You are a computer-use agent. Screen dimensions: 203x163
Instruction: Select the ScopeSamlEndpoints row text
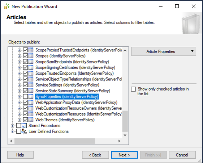pos(72,62)
